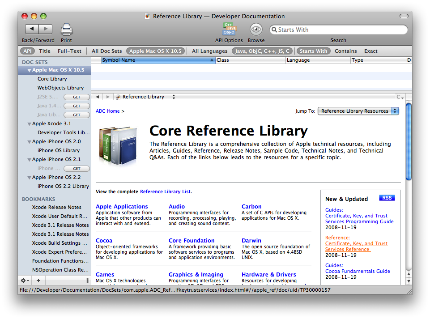Viewport: 430px width, 319px height.
Task: Collapse Apple iPhone OS 2.0 doc set
Action: click(29, 142)
